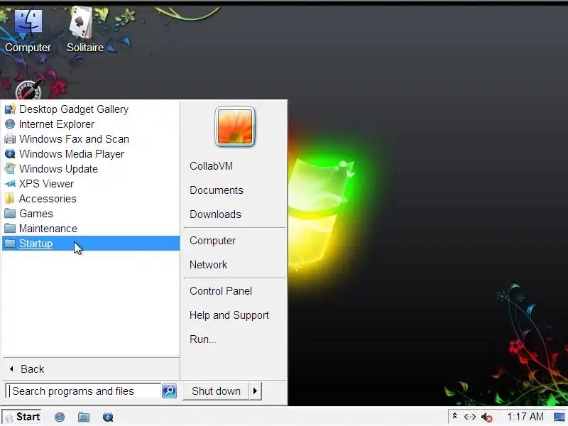Viewport: 568px width, 426px height.
Task: Expand the Startup folder
Action: [91, 243]
